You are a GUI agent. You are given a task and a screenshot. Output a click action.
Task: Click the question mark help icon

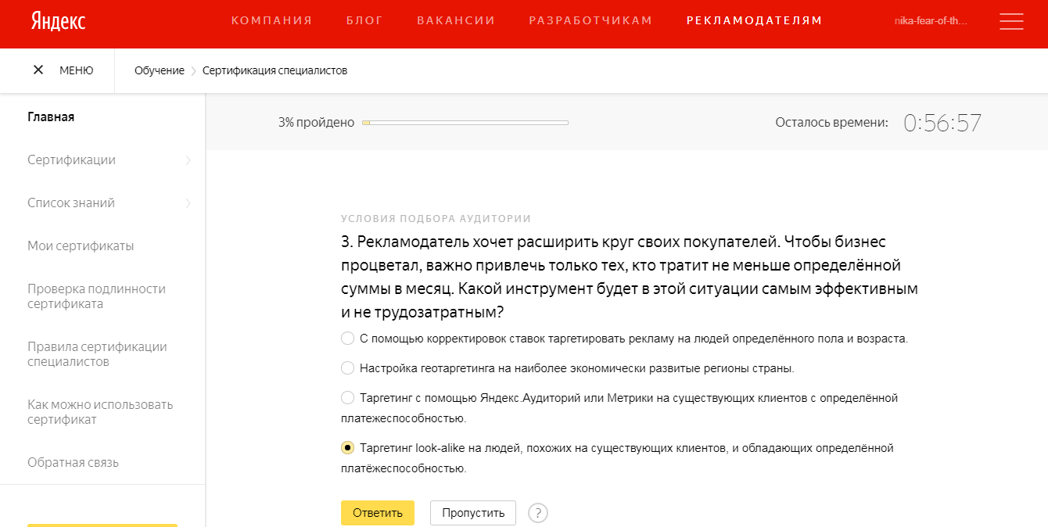(x=538, y=513)
